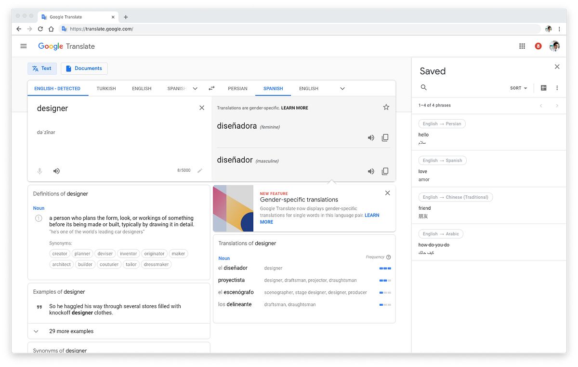
Task: Save translation with the star icon
Action: click(386, 107)
